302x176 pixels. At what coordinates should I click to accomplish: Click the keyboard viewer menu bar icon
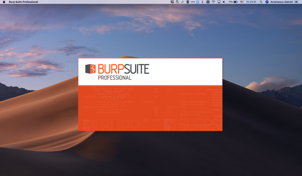(x=208, y=2)
